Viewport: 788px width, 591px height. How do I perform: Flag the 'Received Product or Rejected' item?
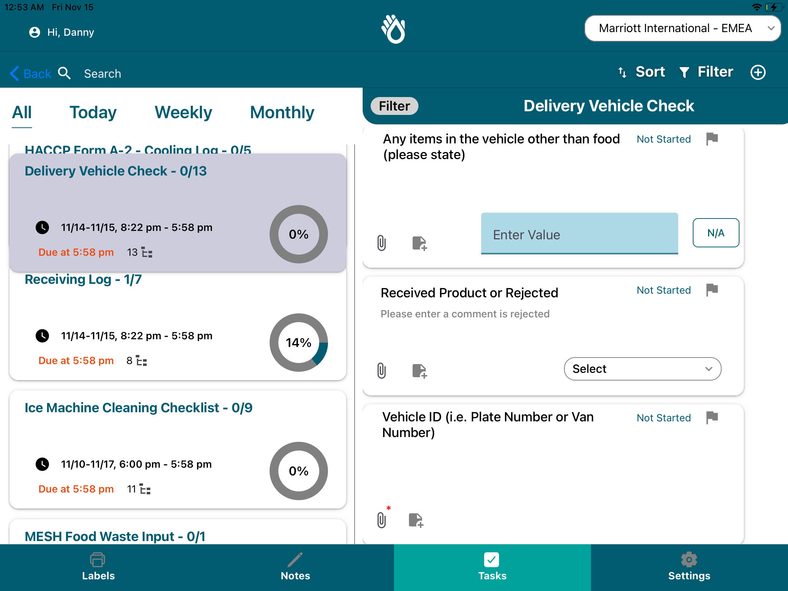pyautogui.click(x=712, y=290)
